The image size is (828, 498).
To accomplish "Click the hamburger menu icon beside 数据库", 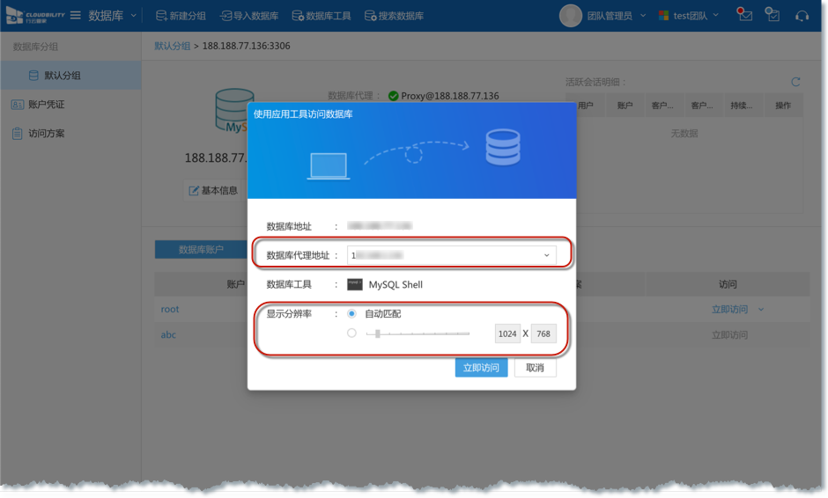I will (x=76, y=16).
